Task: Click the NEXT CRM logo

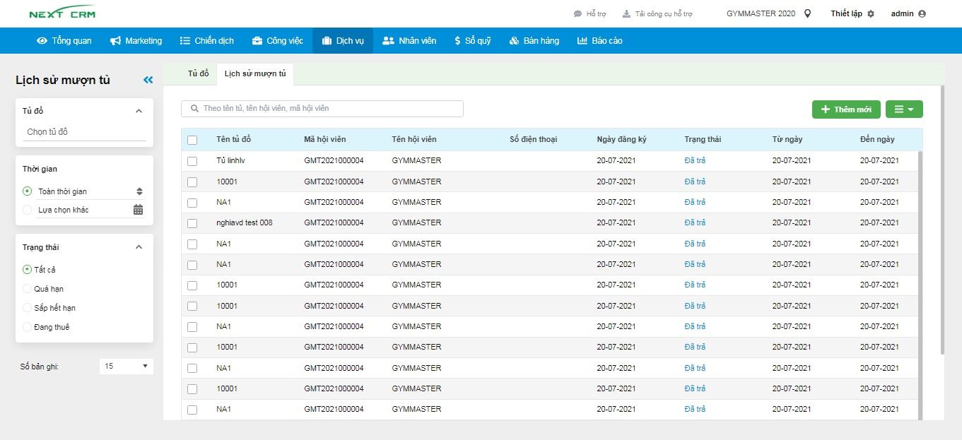Action: [62, 13]
